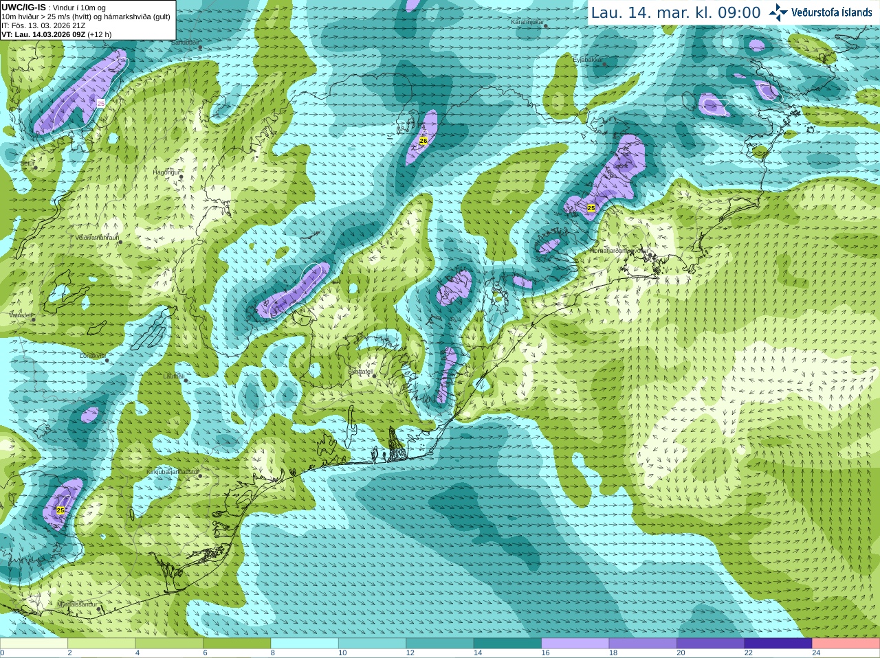
Task: Select the 4–6 m/s legend color swatch
Action: click(169, 643)
